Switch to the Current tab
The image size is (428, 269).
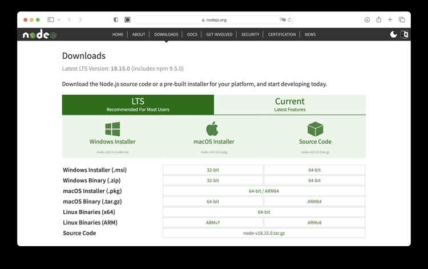pyautogui.click(x=290, y=105)
